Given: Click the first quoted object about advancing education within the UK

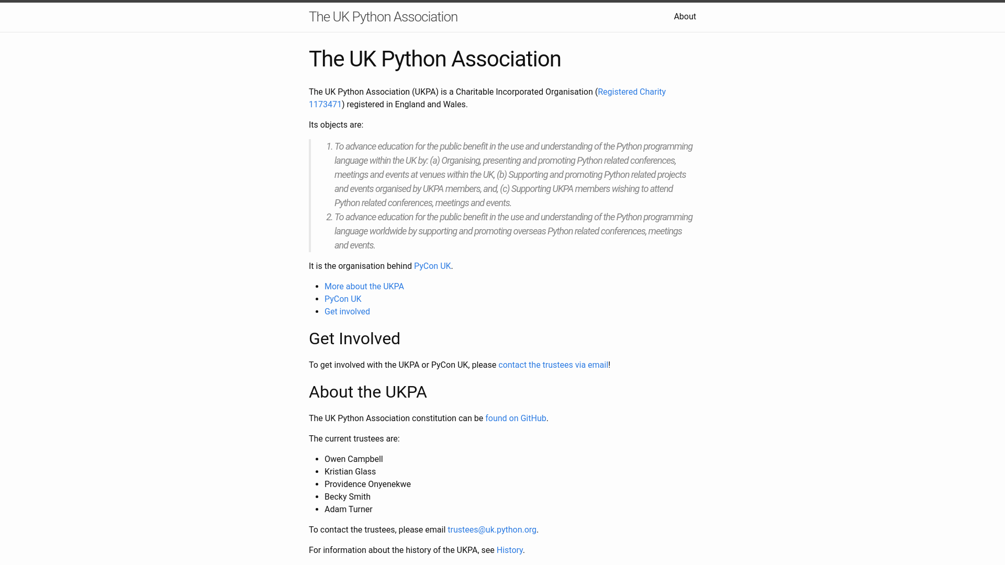Looking at the screenshot, I should pyautogui.click(x=514, y=175).
